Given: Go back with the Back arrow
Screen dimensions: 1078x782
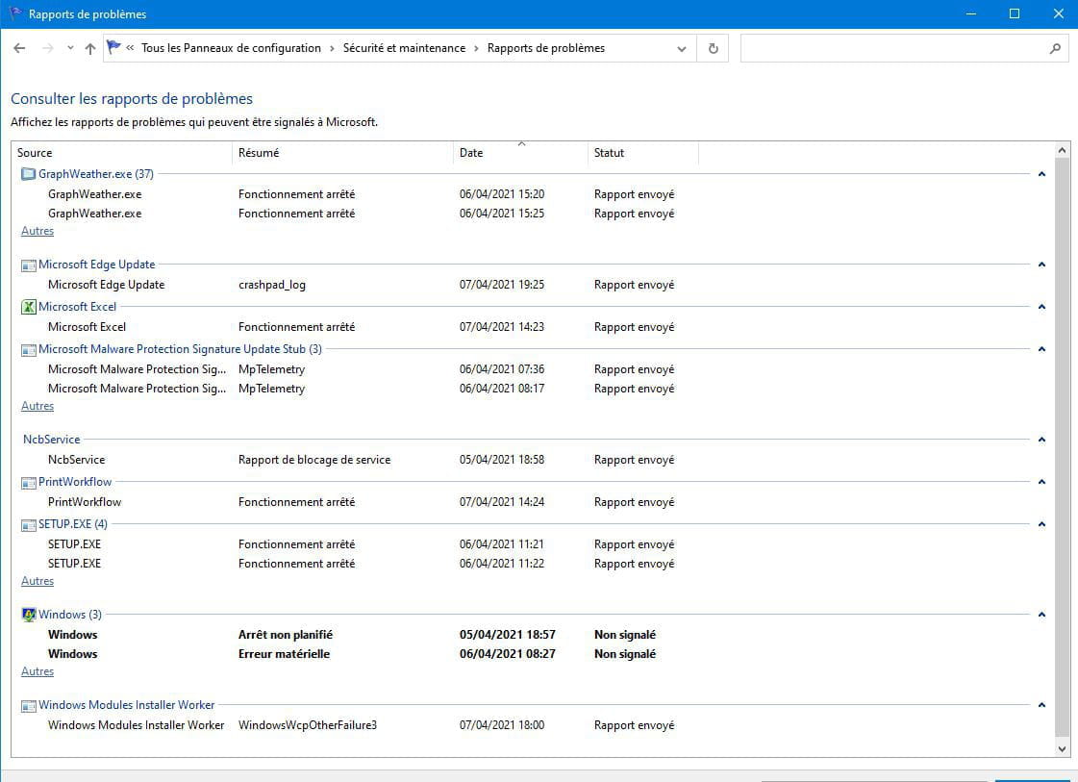Looking at the screenshot, I should point(19,48).
